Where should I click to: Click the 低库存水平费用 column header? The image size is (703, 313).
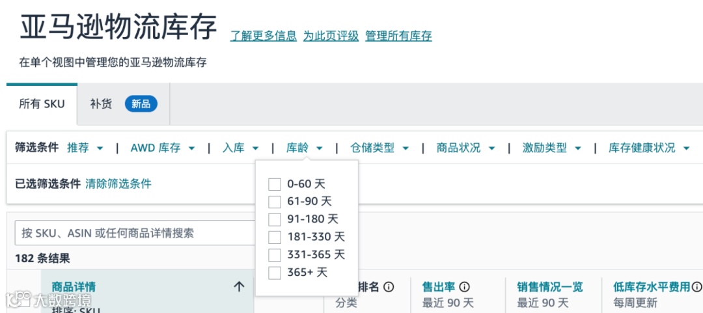(652, 287)
